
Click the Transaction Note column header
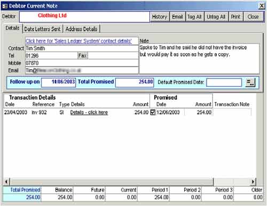click(232, 104)
